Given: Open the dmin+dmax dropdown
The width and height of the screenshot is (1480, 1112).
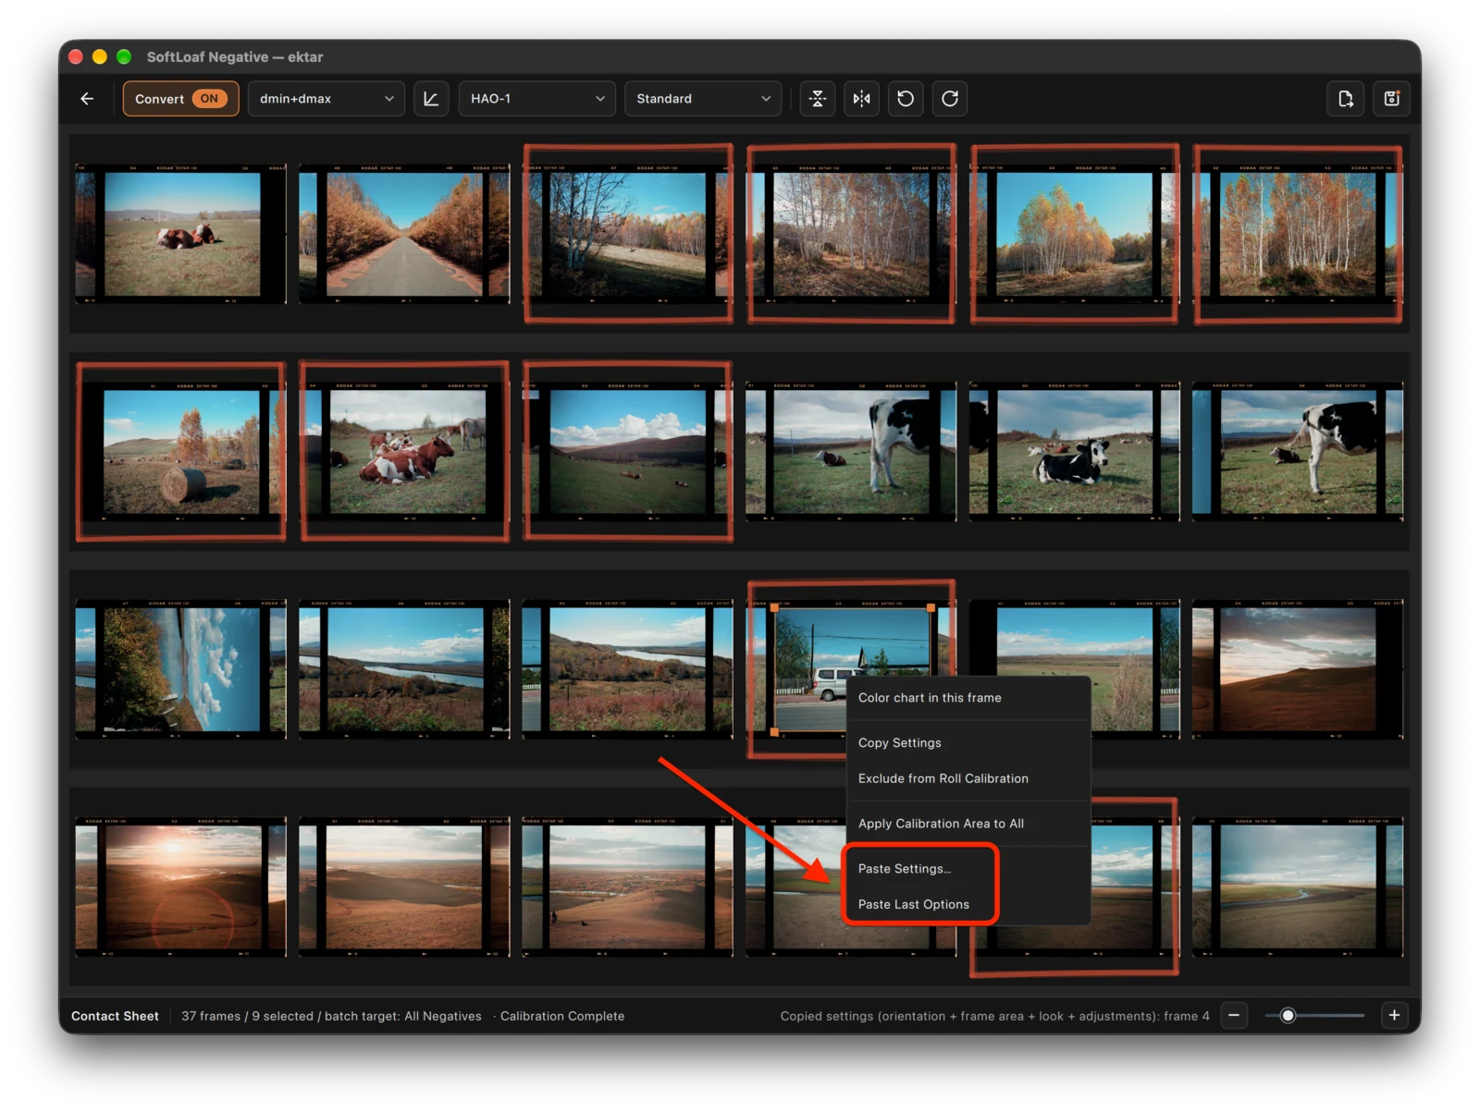Looking at the screenshot, I should pos(326,99).
